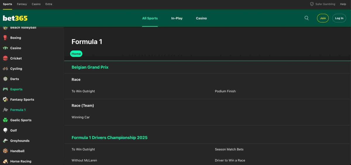
Task: Switch to the Sports top tab
Action: 8,4
